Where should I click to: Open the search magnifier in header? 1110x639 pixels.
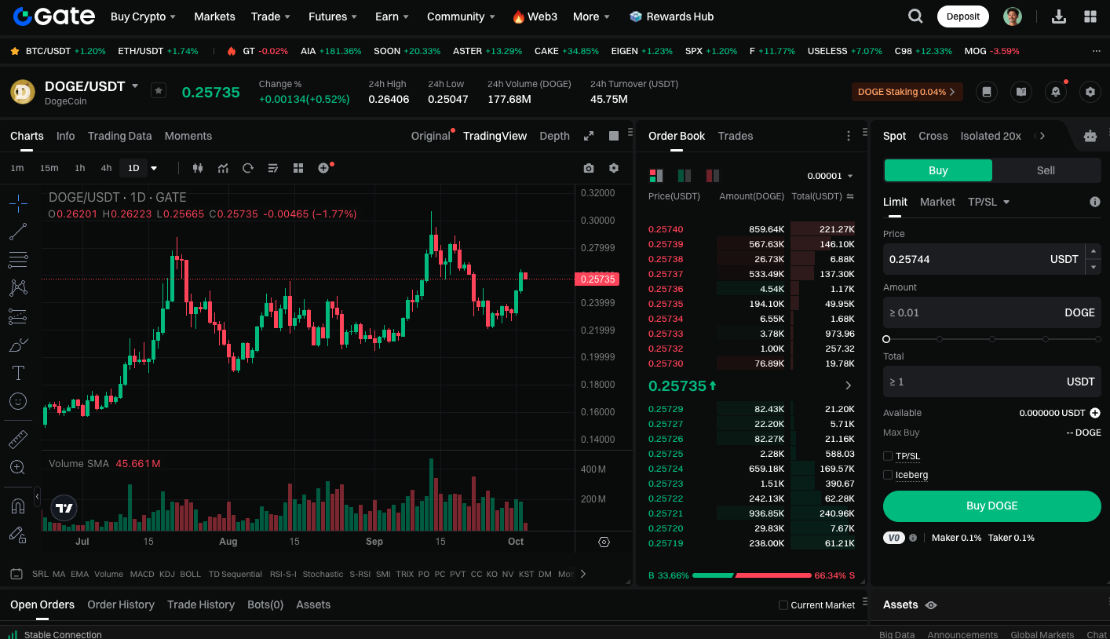[x=915, y=16]
